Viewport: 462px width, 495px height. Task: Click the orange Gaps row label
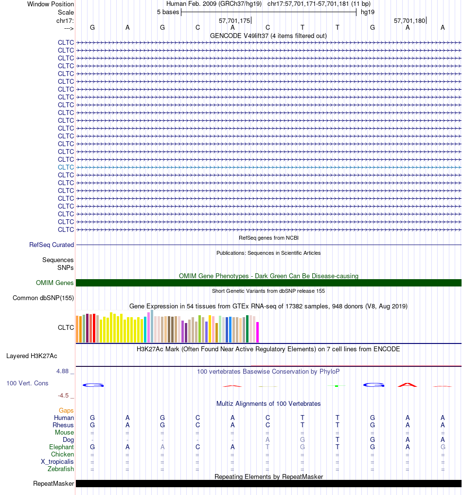tap(66, 410)
